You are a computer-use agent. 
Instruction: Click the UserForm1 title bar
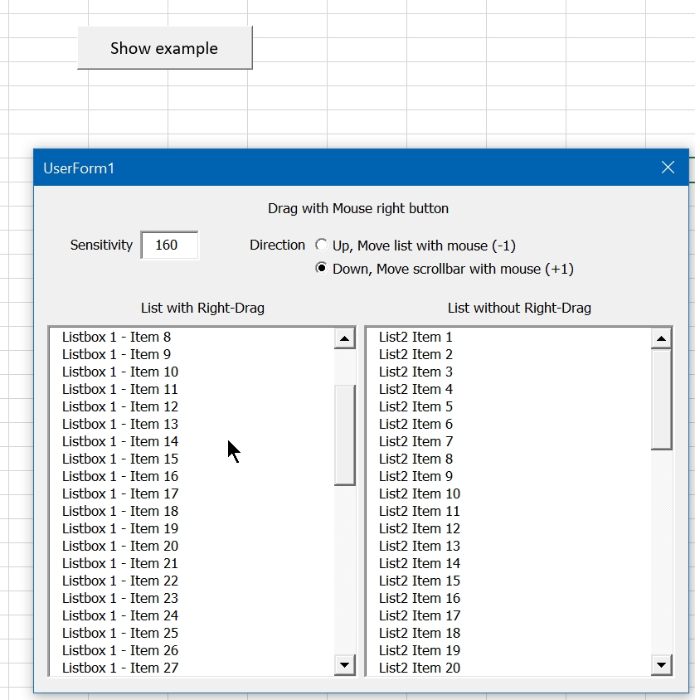coord(332,168)
